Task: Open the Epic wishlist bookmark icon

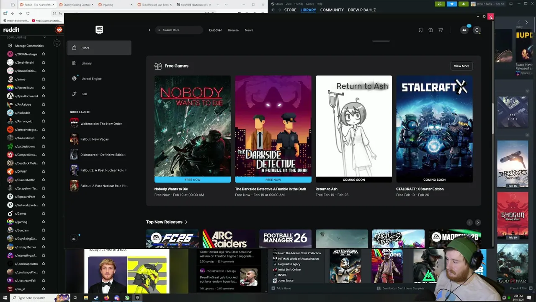Action: coord(420,30)
